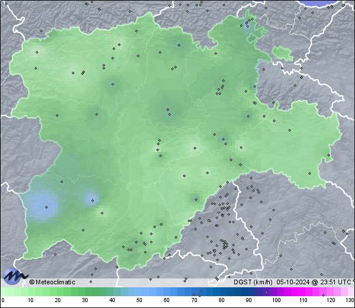Click the 70 value on the scale
The image size is (355, 308).
point(194,300)
